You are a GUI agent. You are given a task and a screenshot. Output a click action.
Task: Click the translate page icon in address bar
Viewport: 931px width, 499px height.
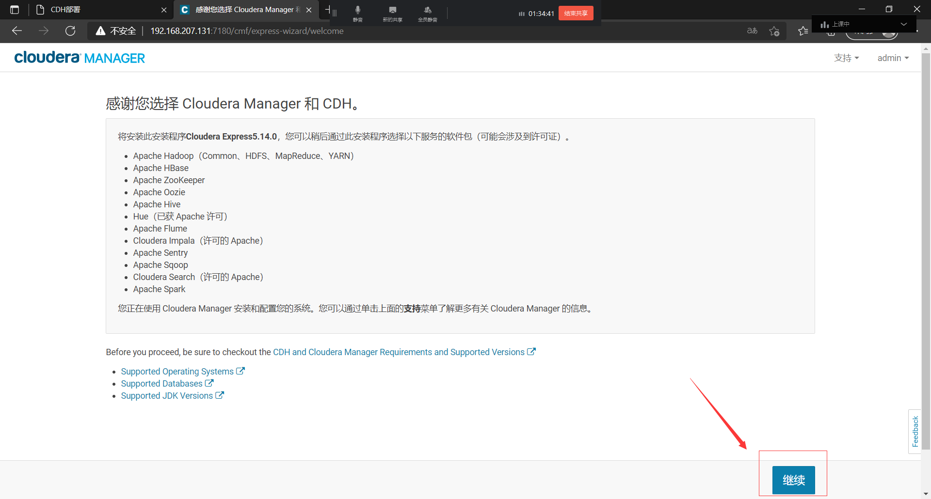click(x=752, y=31)
